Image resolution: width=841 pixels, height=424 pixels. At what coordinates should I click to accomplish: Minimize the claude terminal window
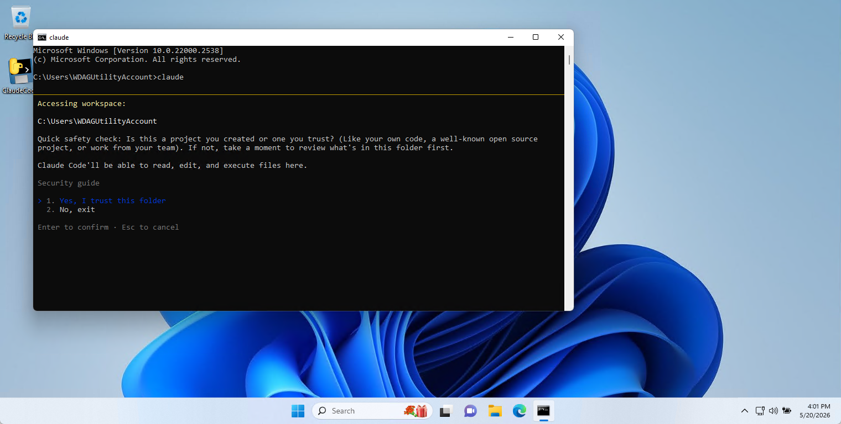[510, 37]
